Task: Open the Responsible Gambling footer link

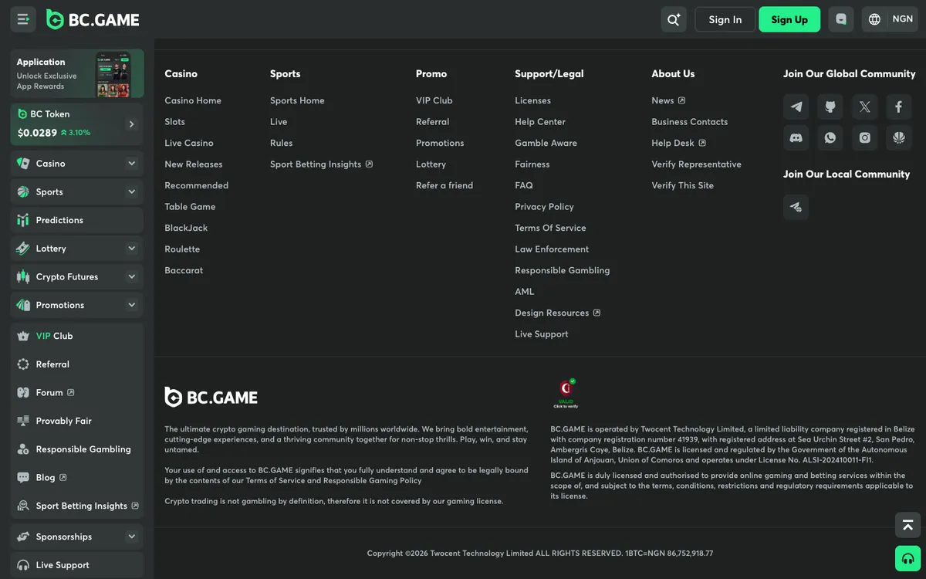Action: click(x=562, y=270)
